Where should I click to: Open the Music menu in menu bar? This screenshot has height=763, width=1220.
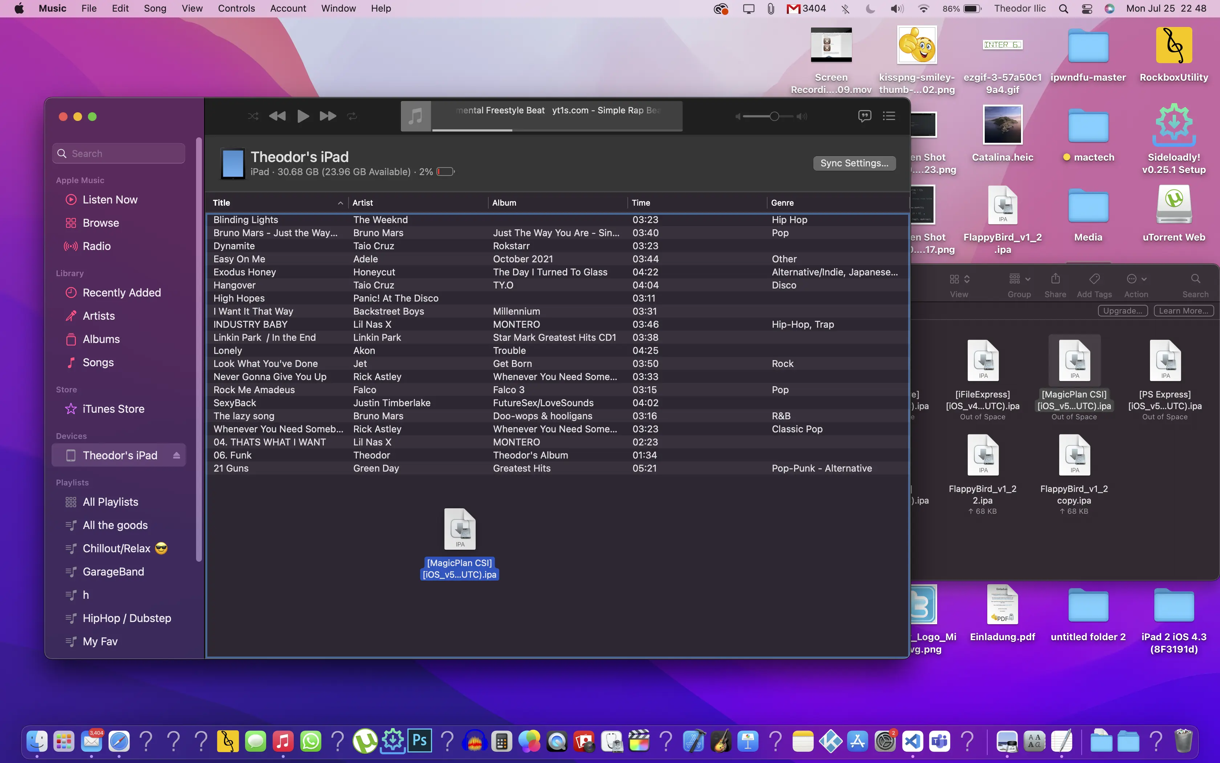coord(52,9)
